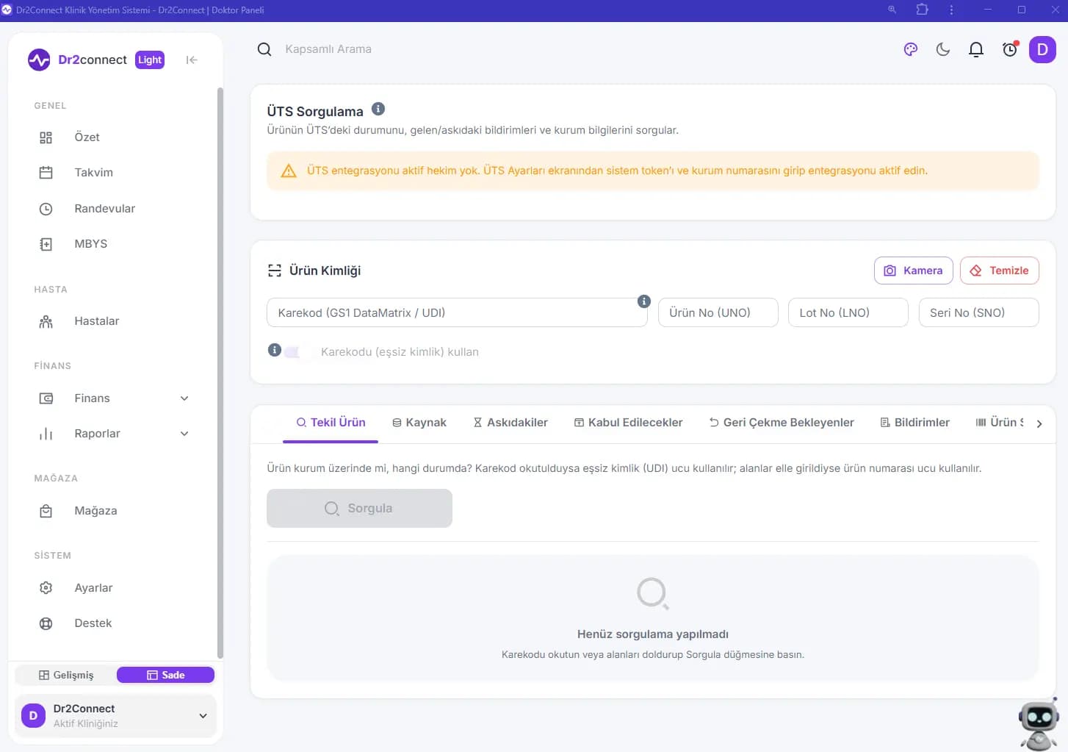Open the robot assistant chat icon

[1039, 725]
